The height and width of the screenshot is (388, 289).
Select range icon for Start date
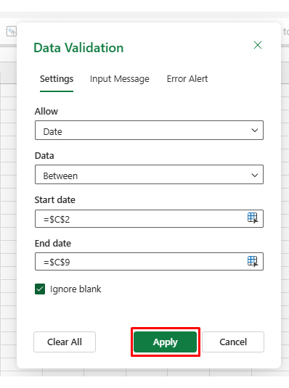[253, 218]
